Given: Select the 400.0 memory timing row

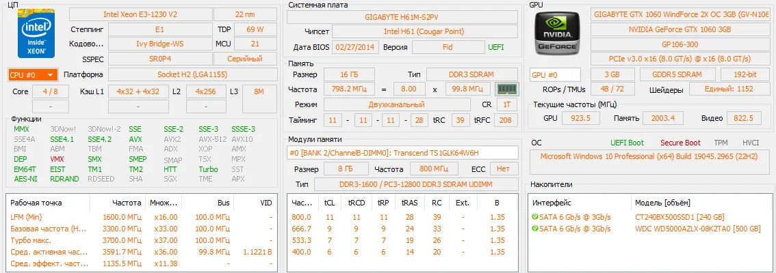Looking at the screenshot, I should tap(402, 253).
